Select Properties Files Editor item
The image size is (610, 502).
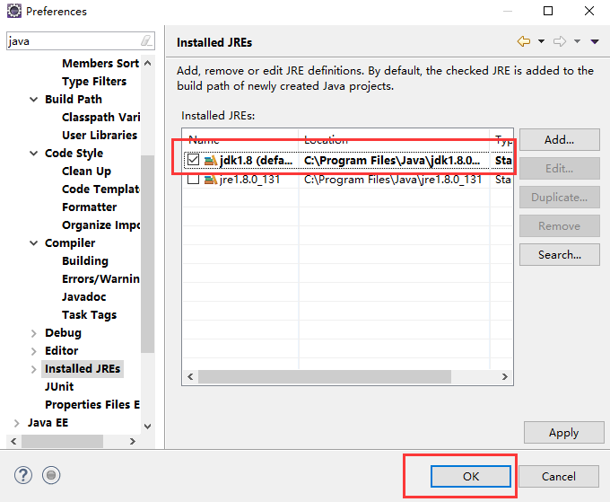(92, 405)
